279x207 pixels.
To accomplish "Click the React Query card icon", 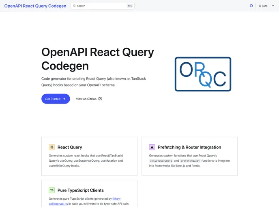I will (52, 147).
